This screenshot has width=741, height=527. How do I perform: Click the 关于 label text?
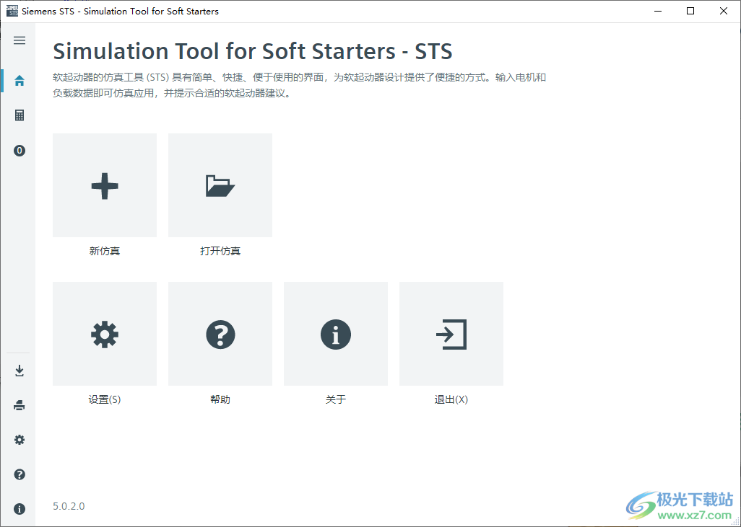pyautogui.click(x=336, y=399)
